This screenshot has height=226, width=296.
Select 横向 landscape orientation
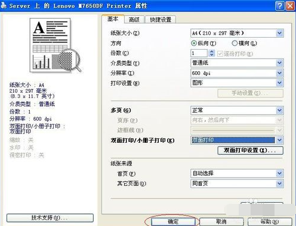[244, 43]
